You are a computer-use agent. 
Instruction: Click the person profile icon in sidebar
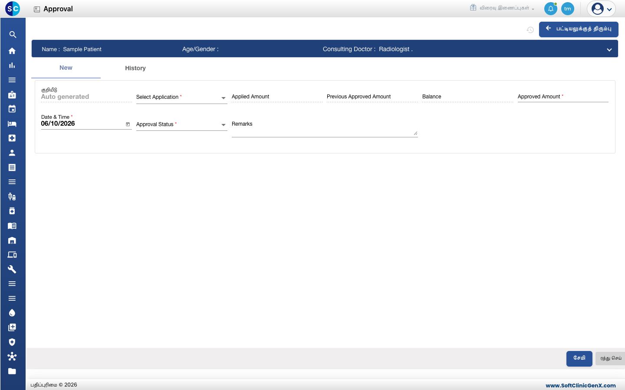coord(12,153)
